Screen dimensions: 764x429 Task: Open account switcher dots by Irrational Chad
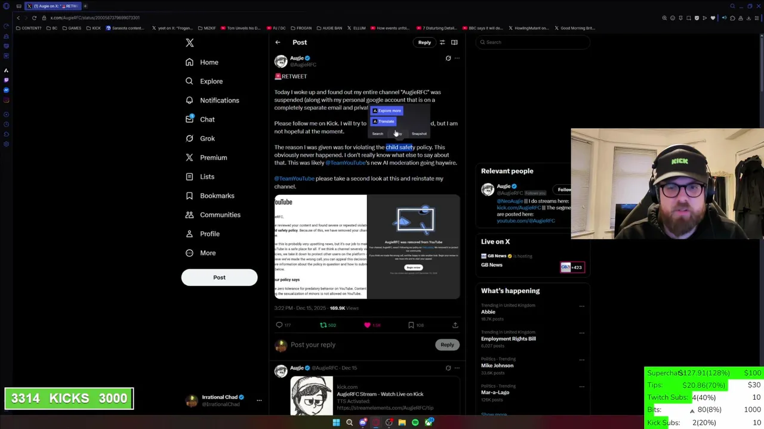click(259, 400)
